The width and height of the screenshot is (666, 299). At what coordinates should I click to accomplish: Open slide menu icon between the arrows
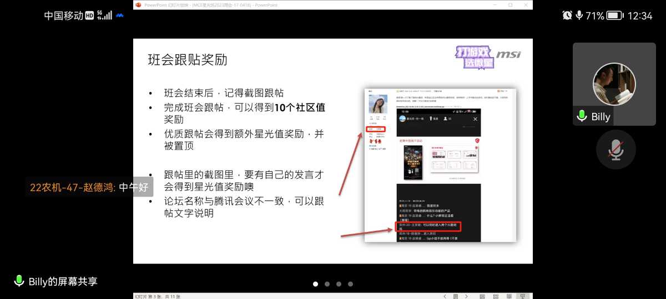tap(456, 296)
